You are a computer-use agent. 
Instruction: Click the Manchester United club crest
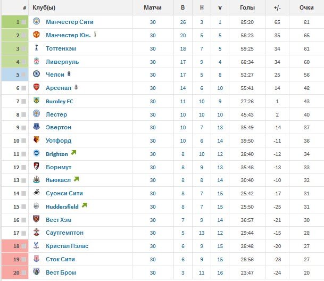point(36,35)
